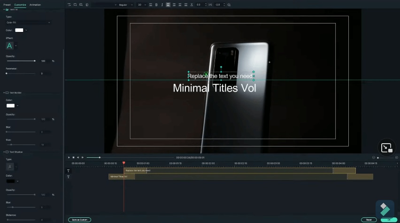Step back to previous frame
This screenshot has width=400, height=223.
pos(78,157)
